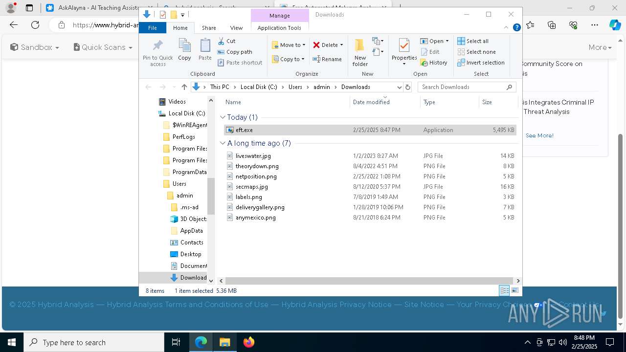Screen dimensions: 626x352
Task: Select eft.exe file
Action: coord(370,130)
